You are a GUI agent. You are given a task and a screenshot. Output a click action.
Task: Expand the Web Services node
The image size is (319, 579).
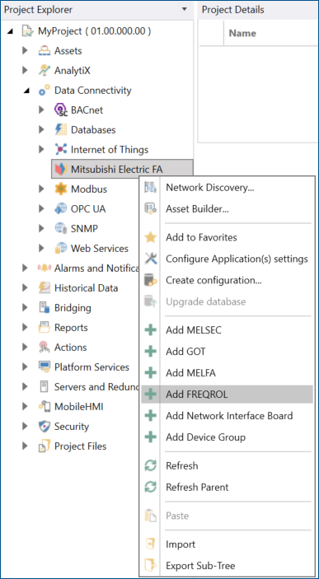[x=41, y=249]
